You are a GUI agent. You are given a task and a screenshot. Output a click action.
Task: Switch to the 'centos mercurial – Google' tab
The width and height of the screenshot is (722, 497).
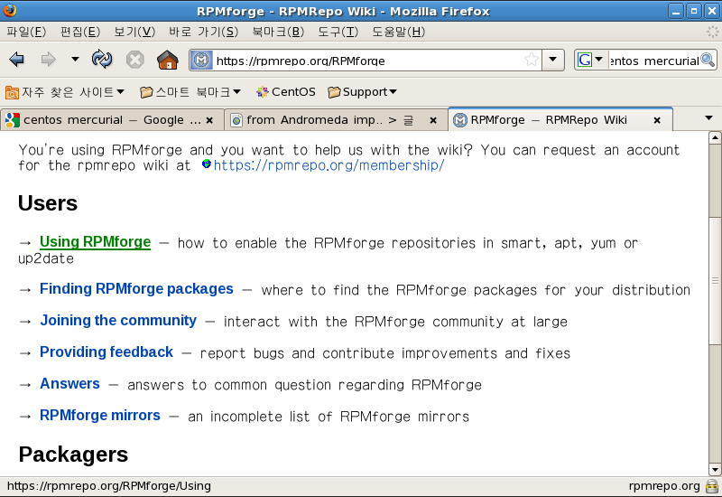pos(110,120)
